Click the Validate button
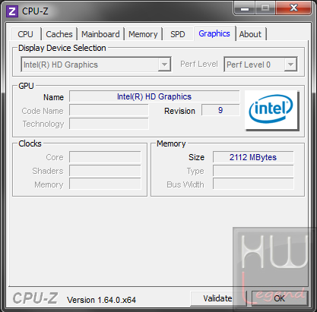This screenshot has height=312, width=317. (217, 298)
